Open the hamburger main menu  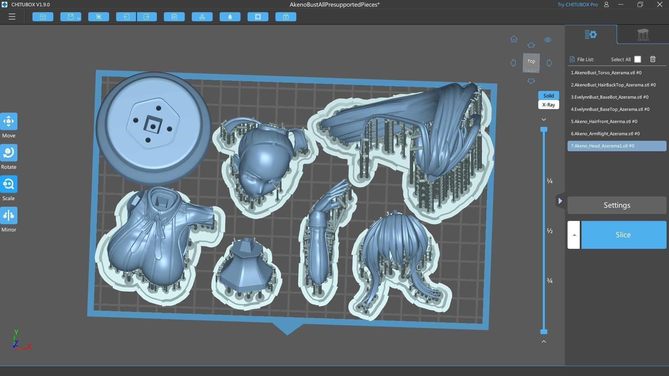[x=12, y=17]
